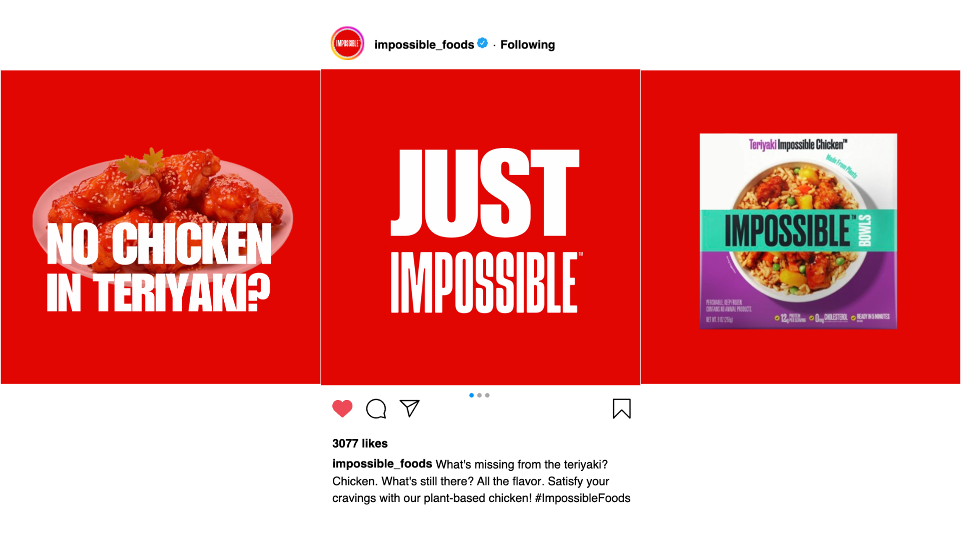Click the blue verified badge

[483, 43]
